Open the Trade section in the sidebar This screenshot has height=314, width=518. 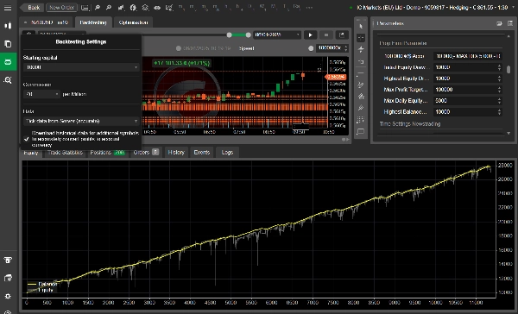(8, 26)
